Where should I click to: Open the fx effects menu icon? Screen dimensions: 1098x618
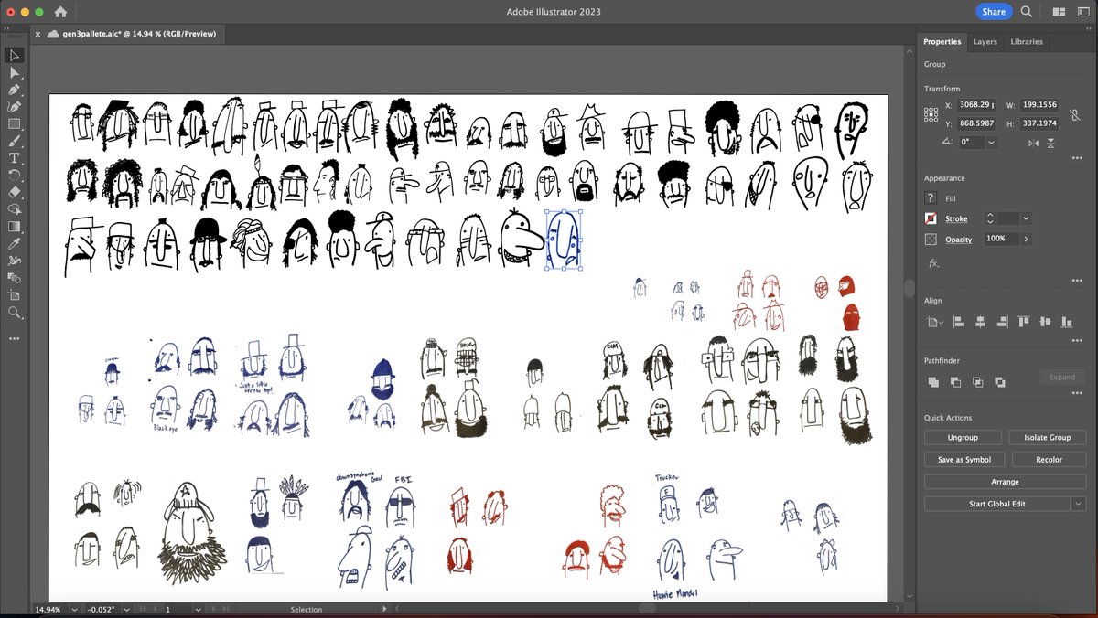[933, 263]
